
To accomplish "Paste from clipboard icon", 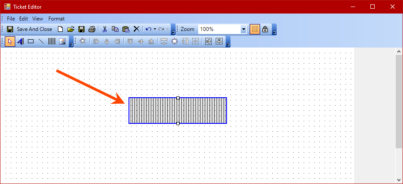I will [125, 29].
